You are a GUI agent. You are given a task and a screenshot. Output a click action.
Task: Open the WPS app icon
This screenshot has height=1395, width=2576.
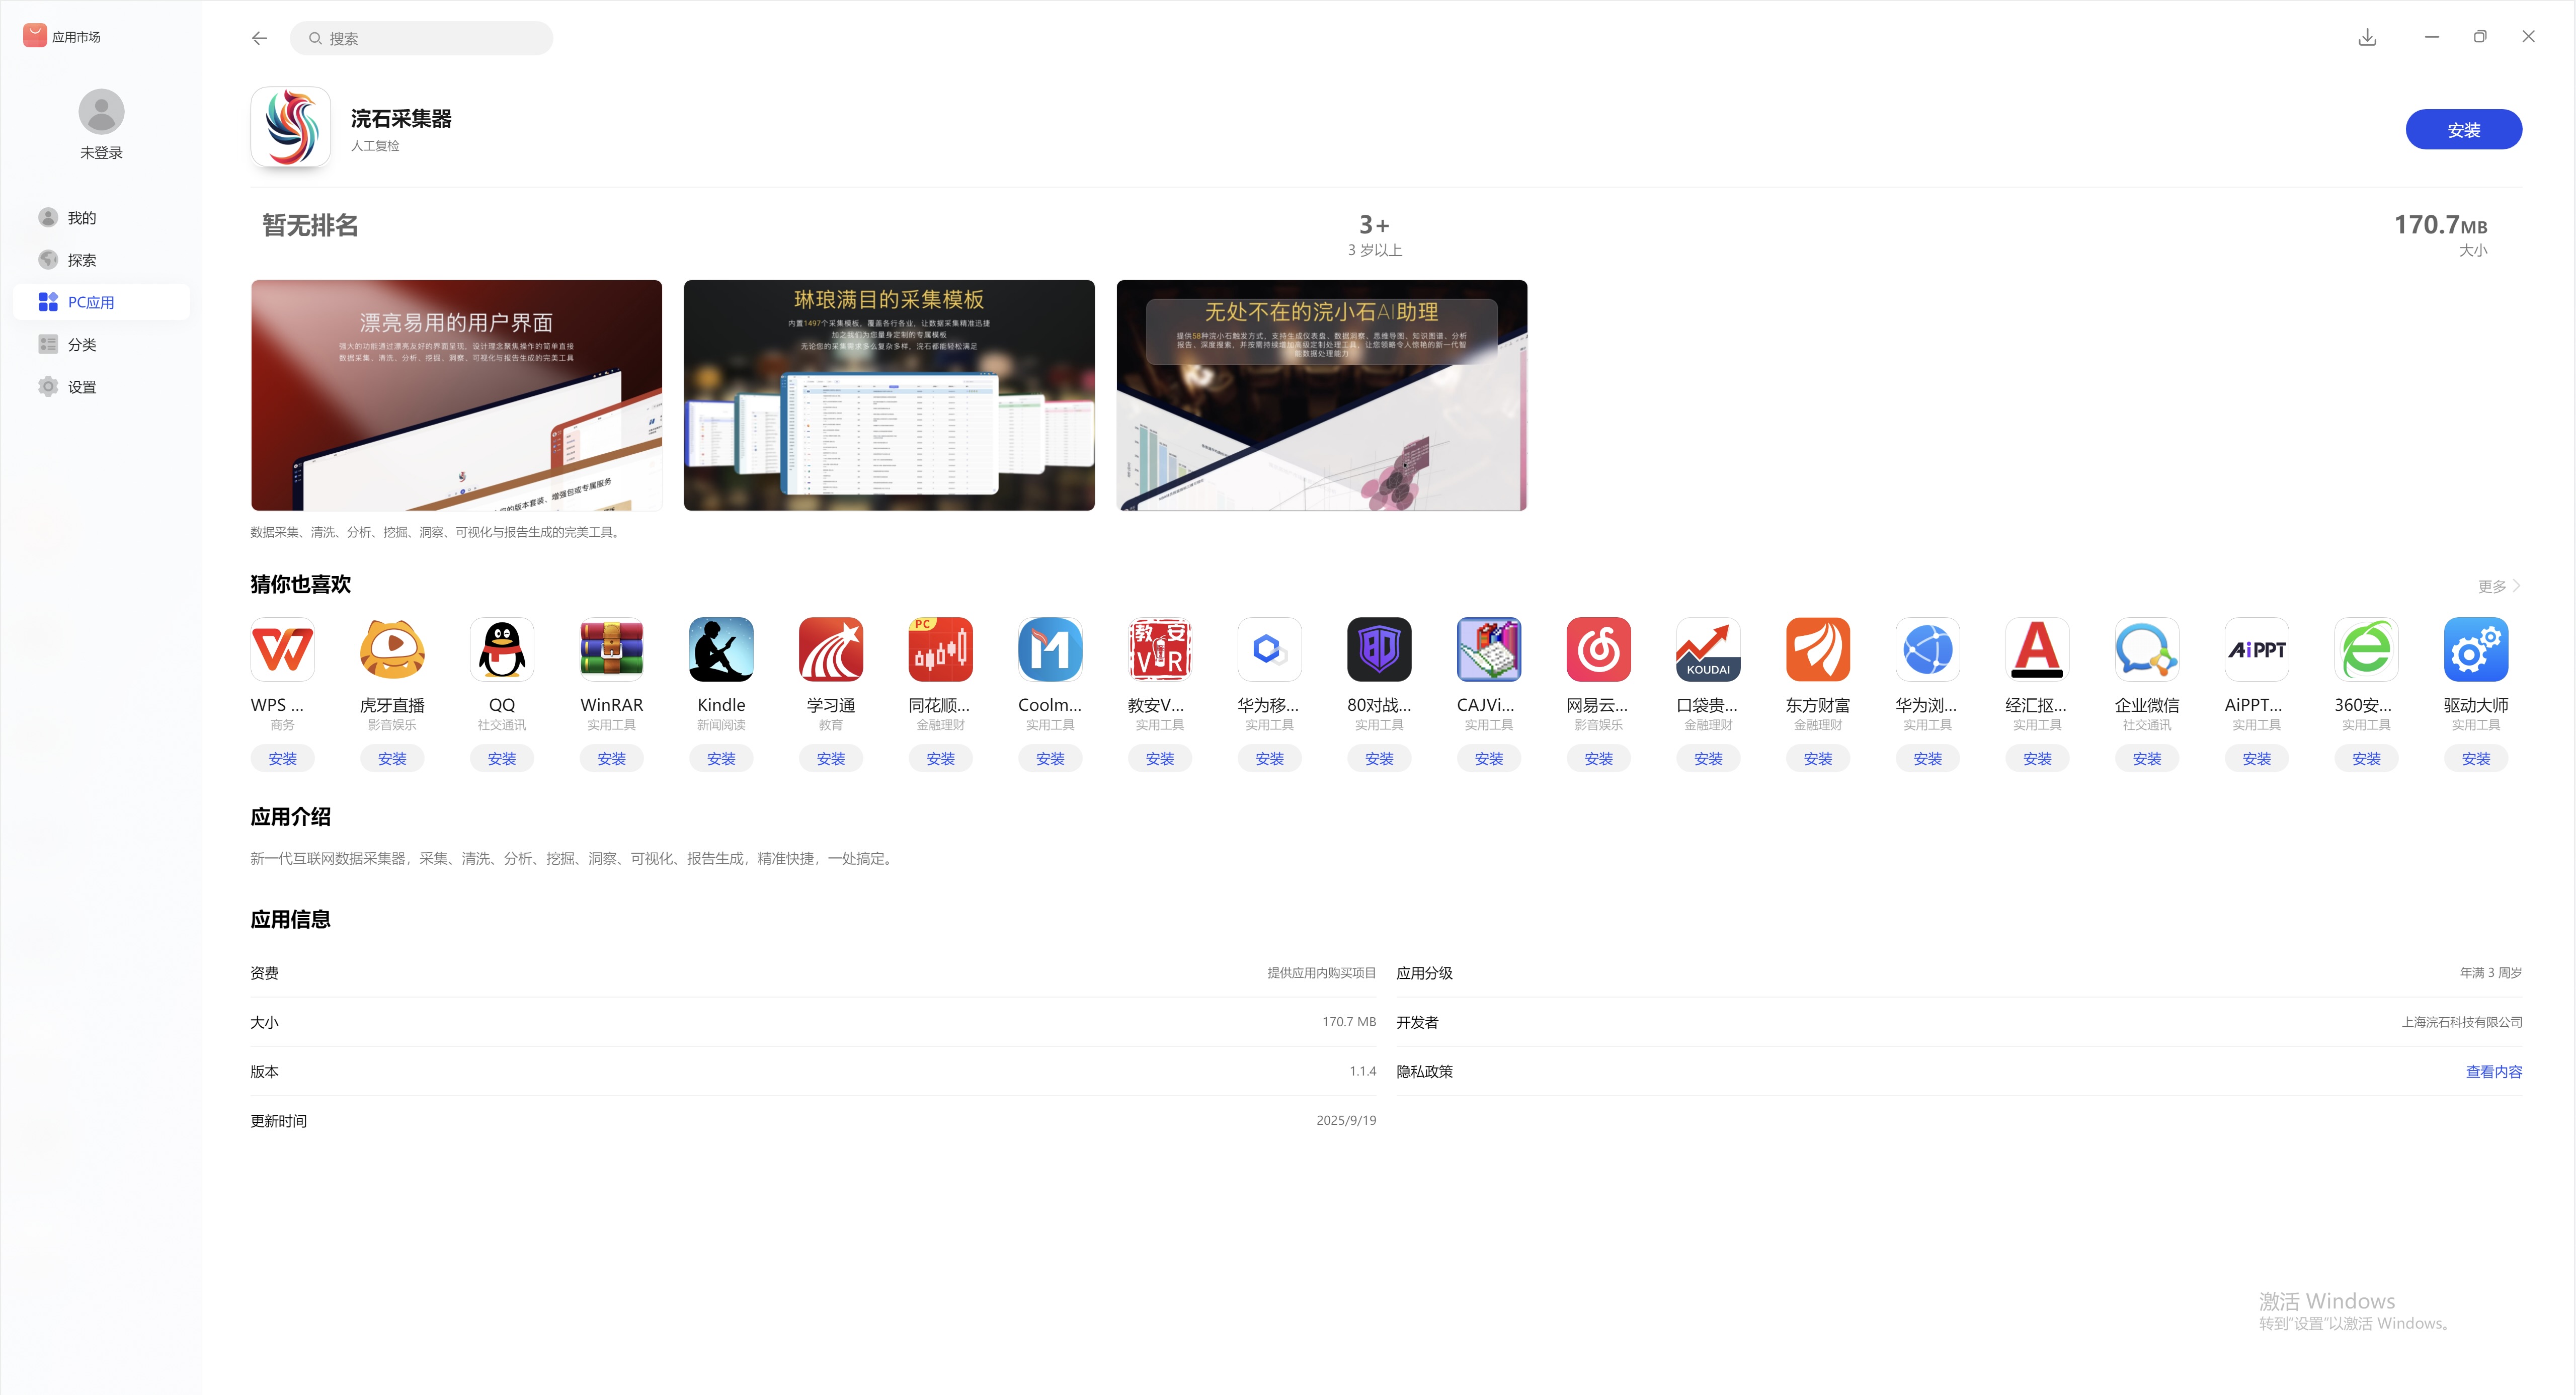click(x=283, y=650)
